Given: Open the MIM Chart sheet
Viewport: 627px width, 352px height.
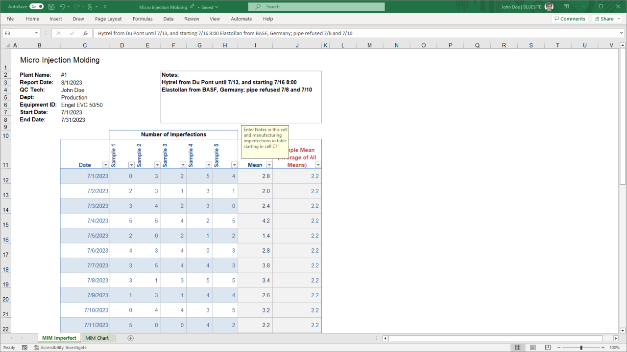Looking at the screenshot, I should (97, 338).
